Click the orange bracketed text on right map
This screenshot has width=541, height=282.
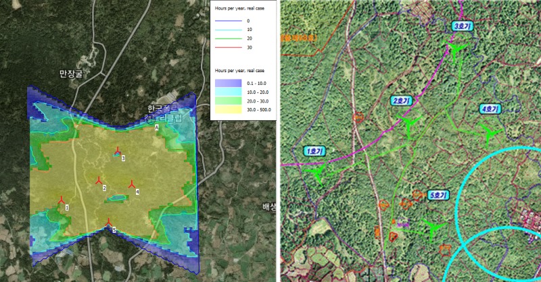(x=299, y=38)
